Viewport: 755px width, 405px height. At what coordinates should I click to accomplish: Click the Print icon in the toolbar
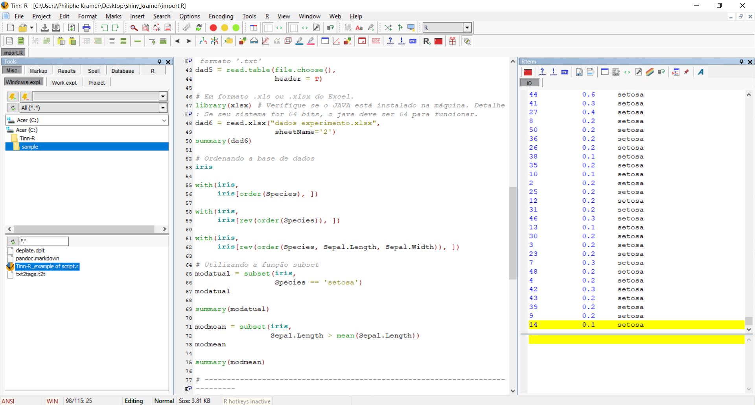[87, 28]
